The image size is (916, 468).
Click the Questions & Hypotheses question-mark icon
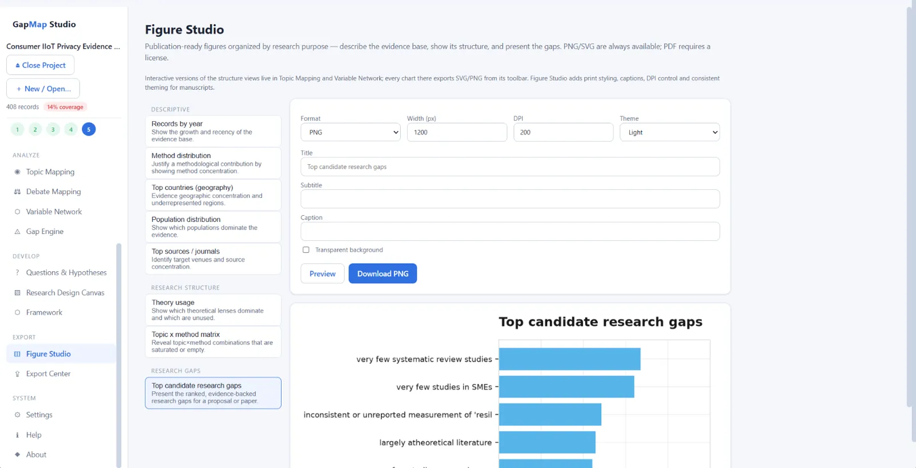[17, 273]
